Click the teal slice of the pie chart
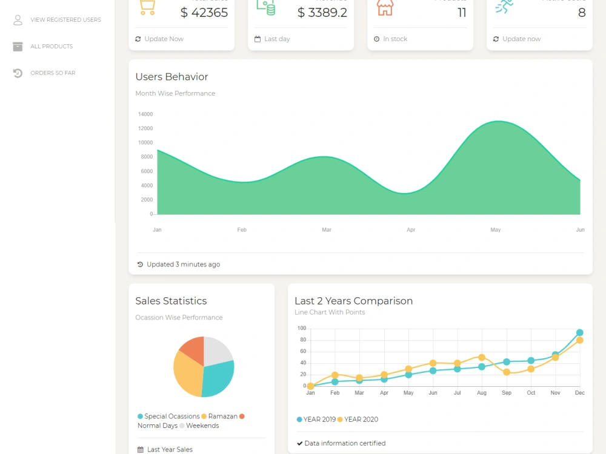 tap(218, 379)
